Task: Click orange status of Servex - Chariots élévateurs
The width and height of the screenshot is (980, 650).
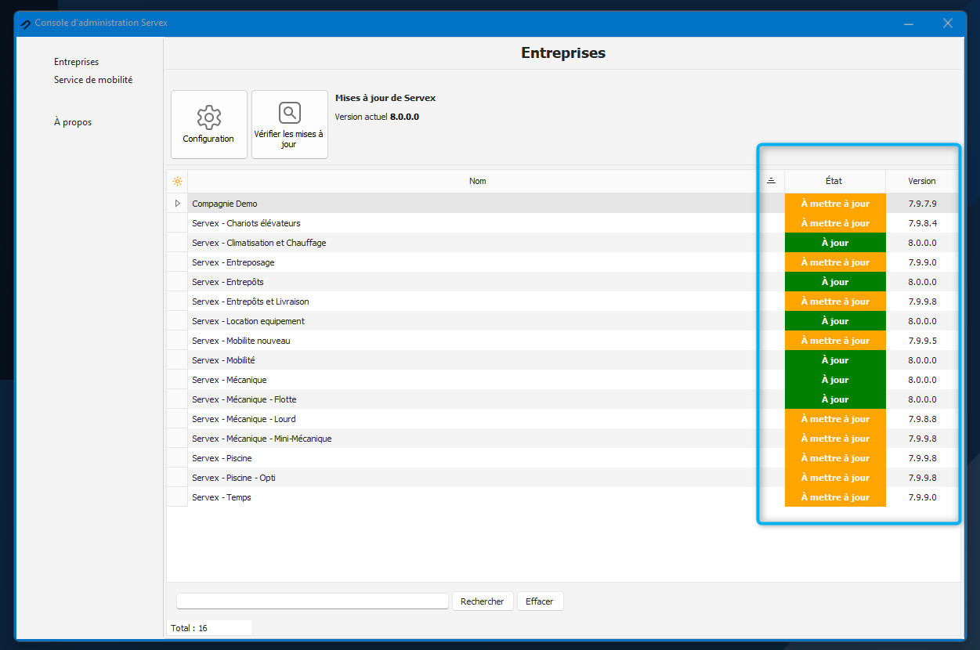Action: coord(834,223)
